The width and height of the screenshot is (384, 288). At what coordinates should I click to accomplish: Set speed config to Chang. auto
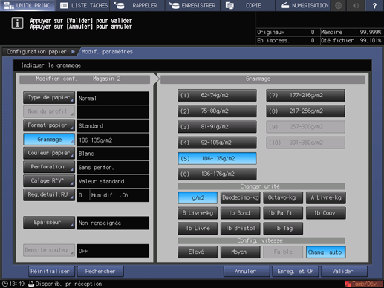pos(326,252)
